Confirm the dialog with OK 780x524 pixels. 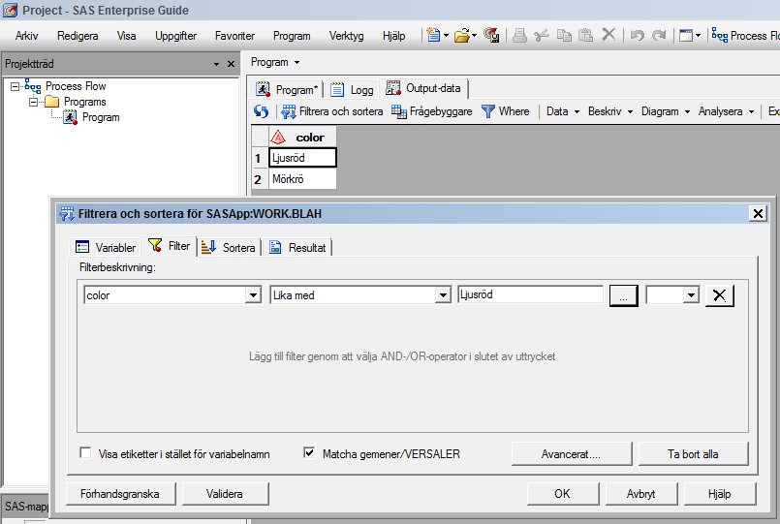coord(563,494)
